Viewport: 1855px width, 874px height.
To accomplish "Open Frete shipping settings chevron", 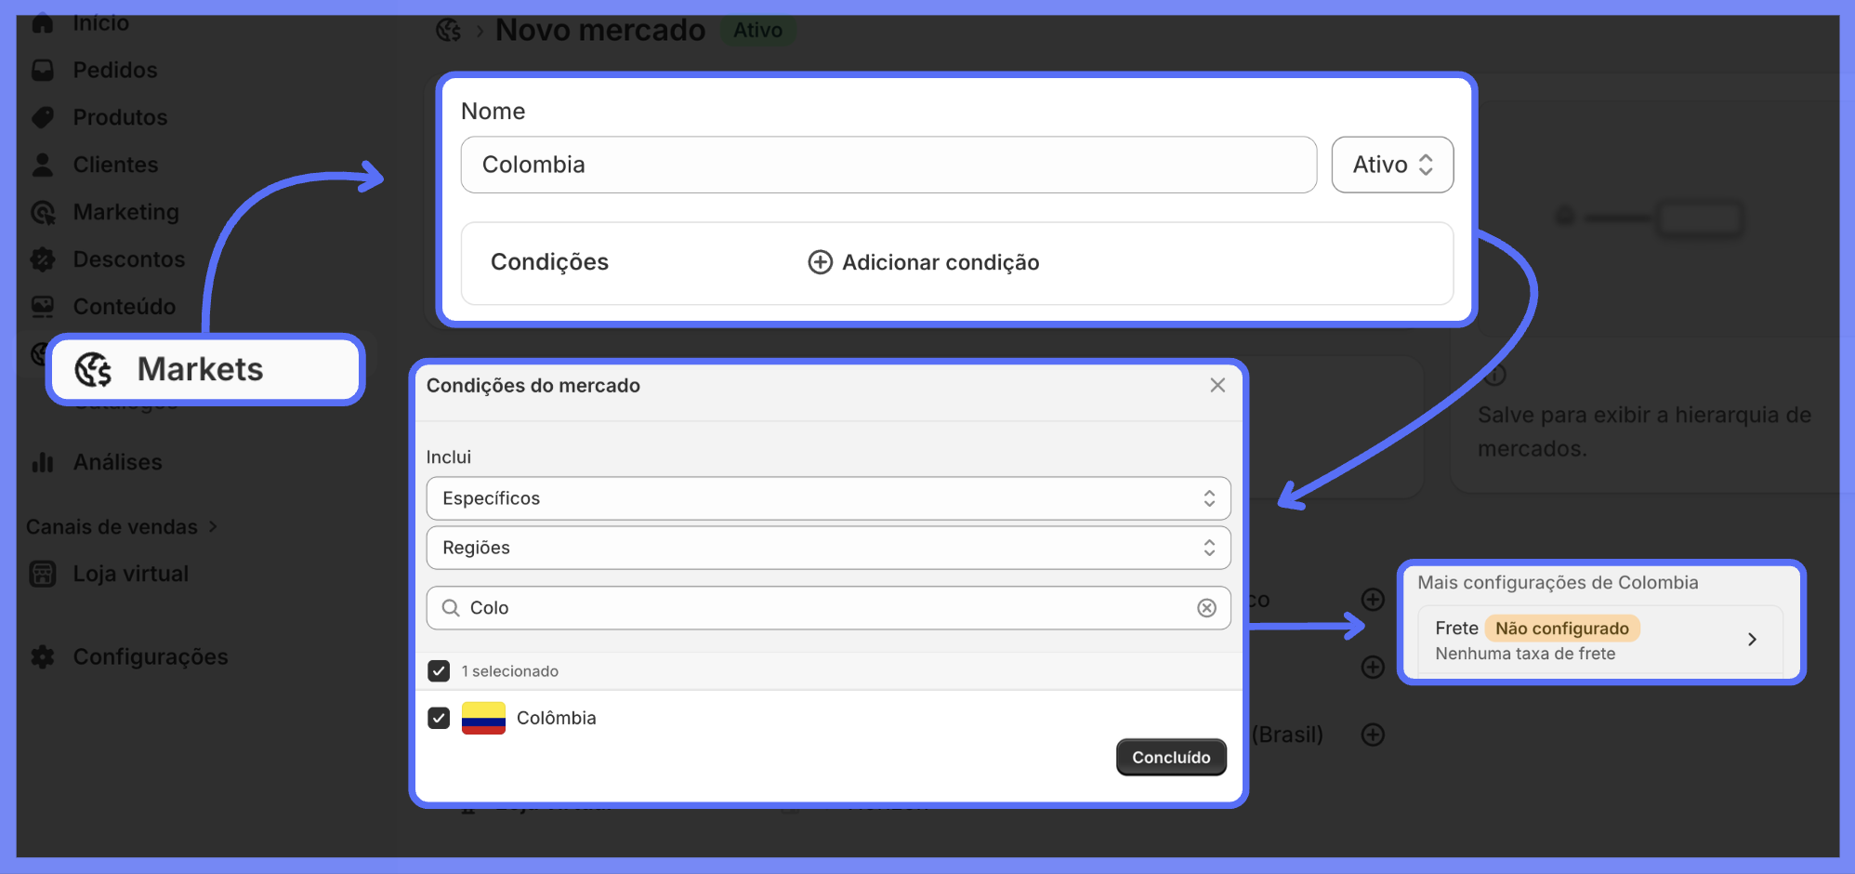I will pyautogui.click(x=1751, y=640).
